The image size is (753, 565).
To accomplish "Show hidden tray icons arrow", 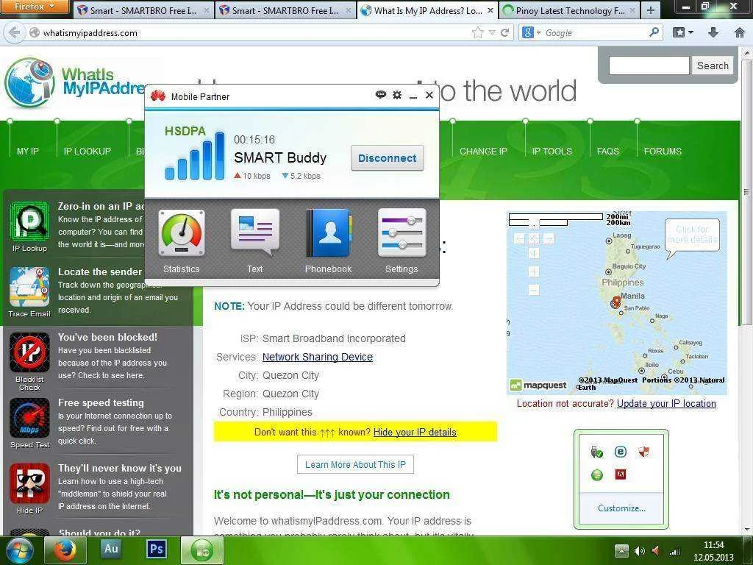I will coord(621,551).
